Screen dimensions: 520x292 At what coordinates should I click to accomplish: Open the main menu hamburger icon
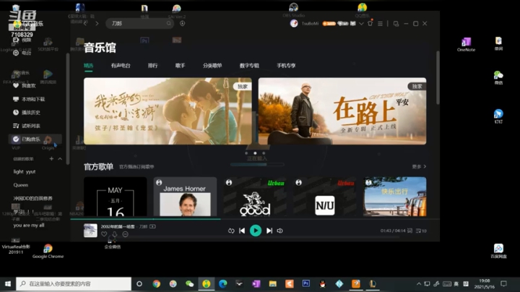380,24
